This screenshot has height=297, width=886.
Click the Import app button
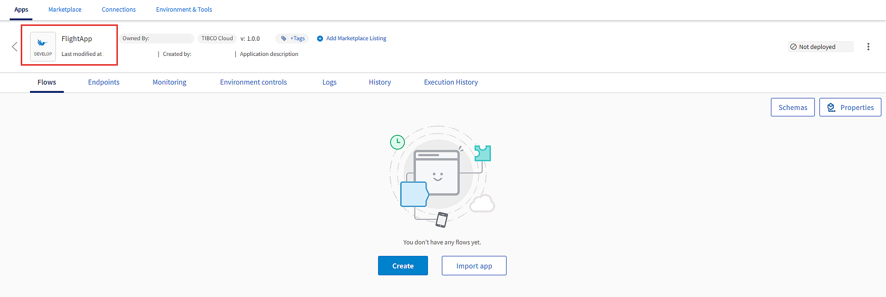(x=474, y=266)
